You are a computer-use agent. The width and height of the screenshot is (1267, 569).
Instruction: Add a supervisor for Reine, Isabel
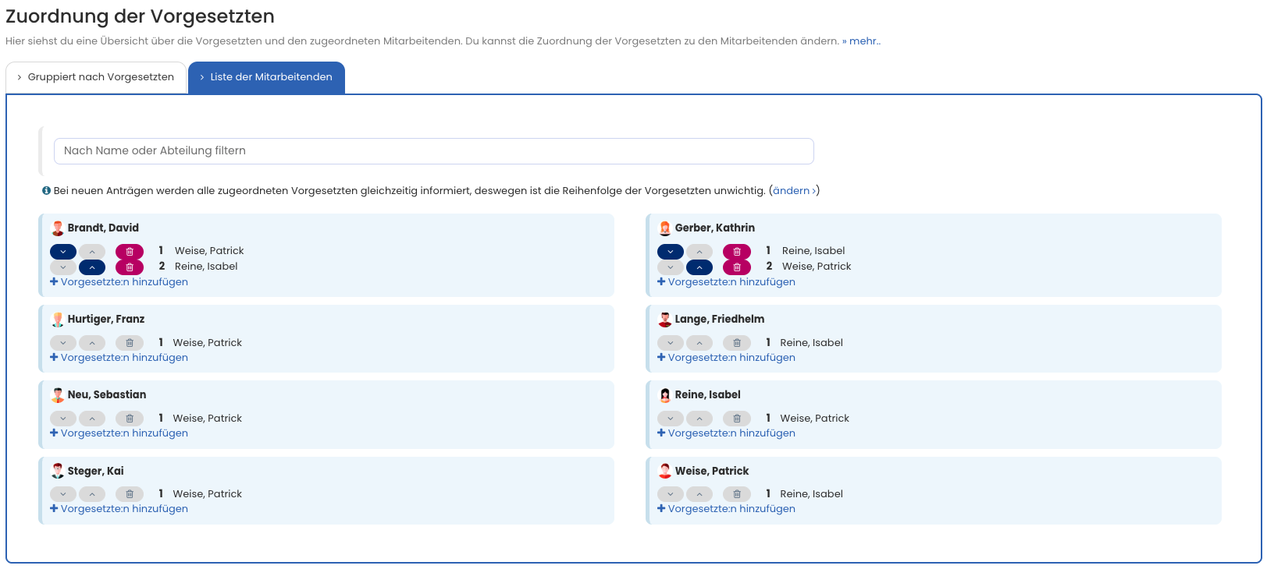[726, 433]
